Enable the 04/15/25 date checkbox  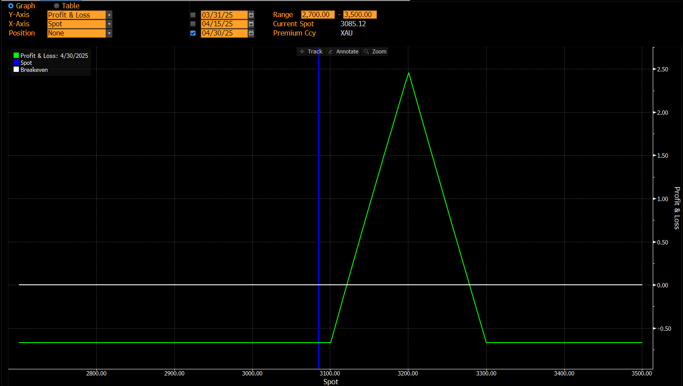tap(193, 24)
